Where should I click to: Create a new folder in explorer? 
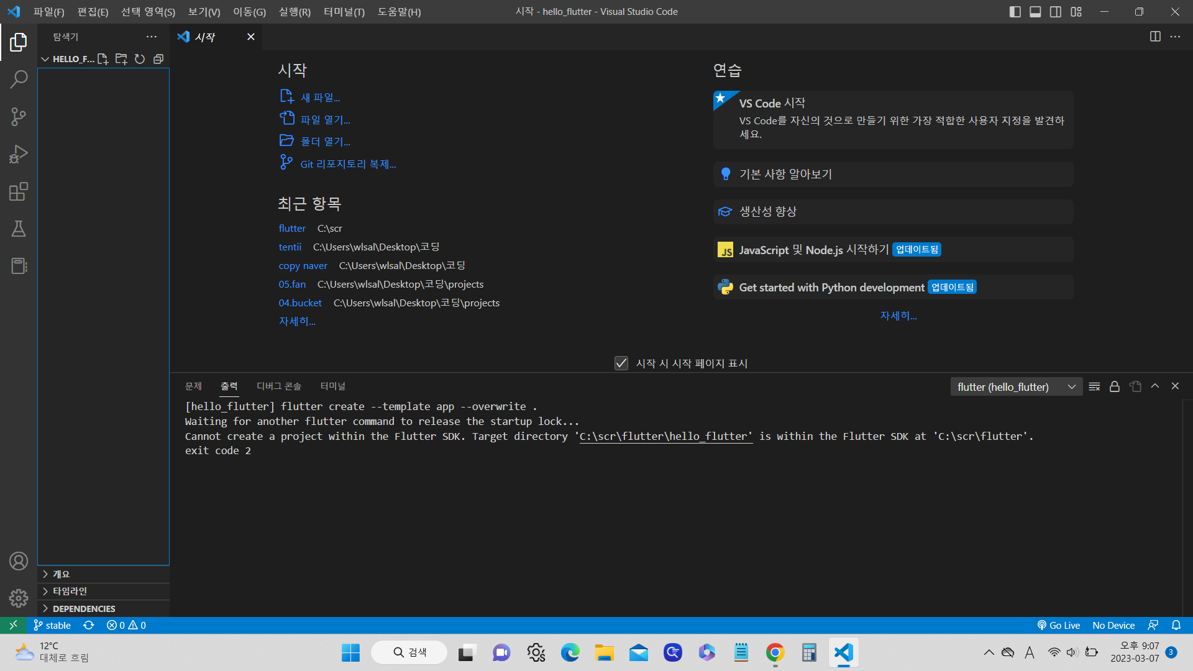pos(121,59)
